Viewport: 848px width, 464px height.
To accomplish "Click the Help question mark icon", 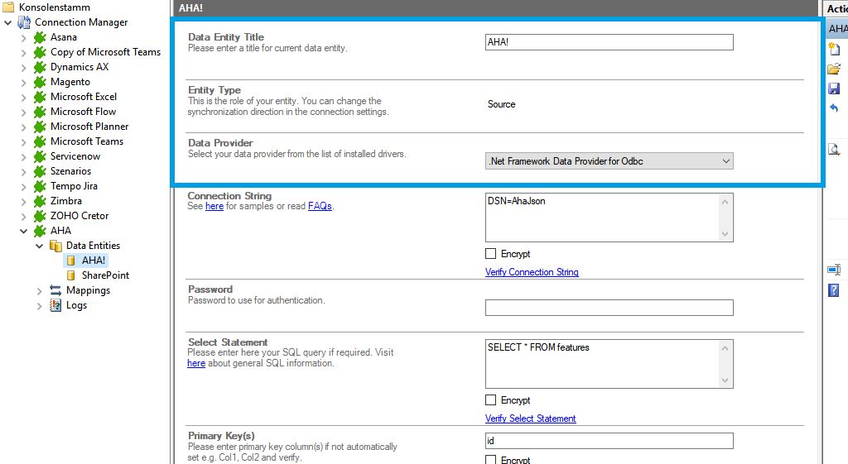I will tap(834, 290).
